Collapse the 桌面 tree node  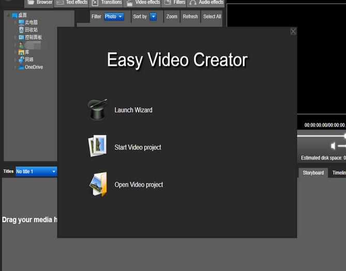(x=8, y=15)
